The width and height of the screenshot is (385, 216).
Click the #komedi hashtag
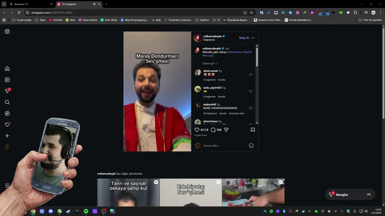click(x=208, y=56)
